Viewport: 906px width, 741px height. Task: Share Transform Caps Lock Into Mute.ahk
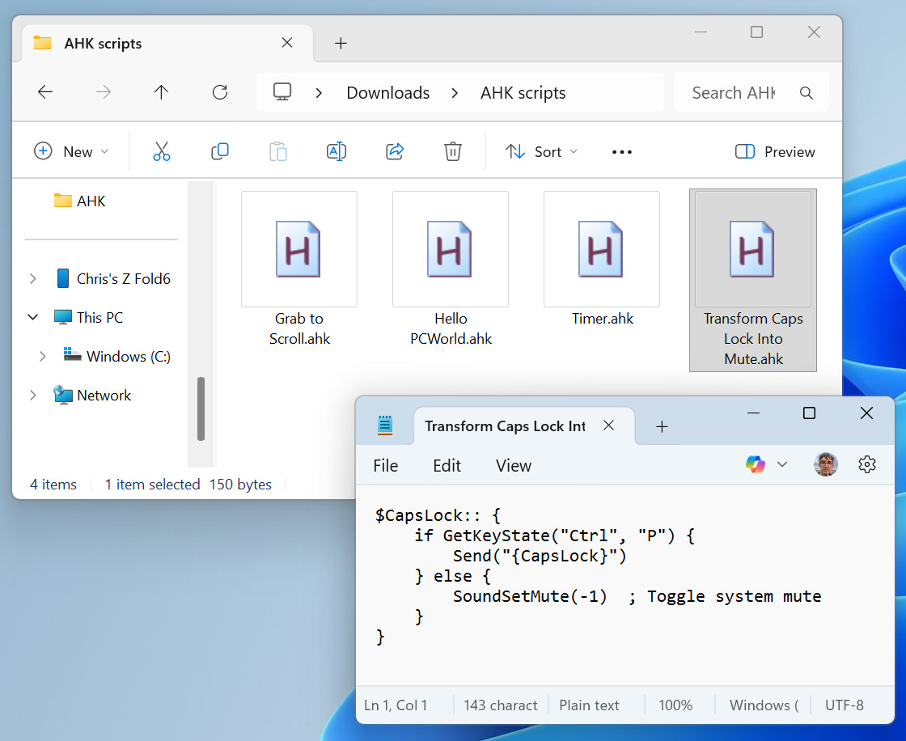395,151
